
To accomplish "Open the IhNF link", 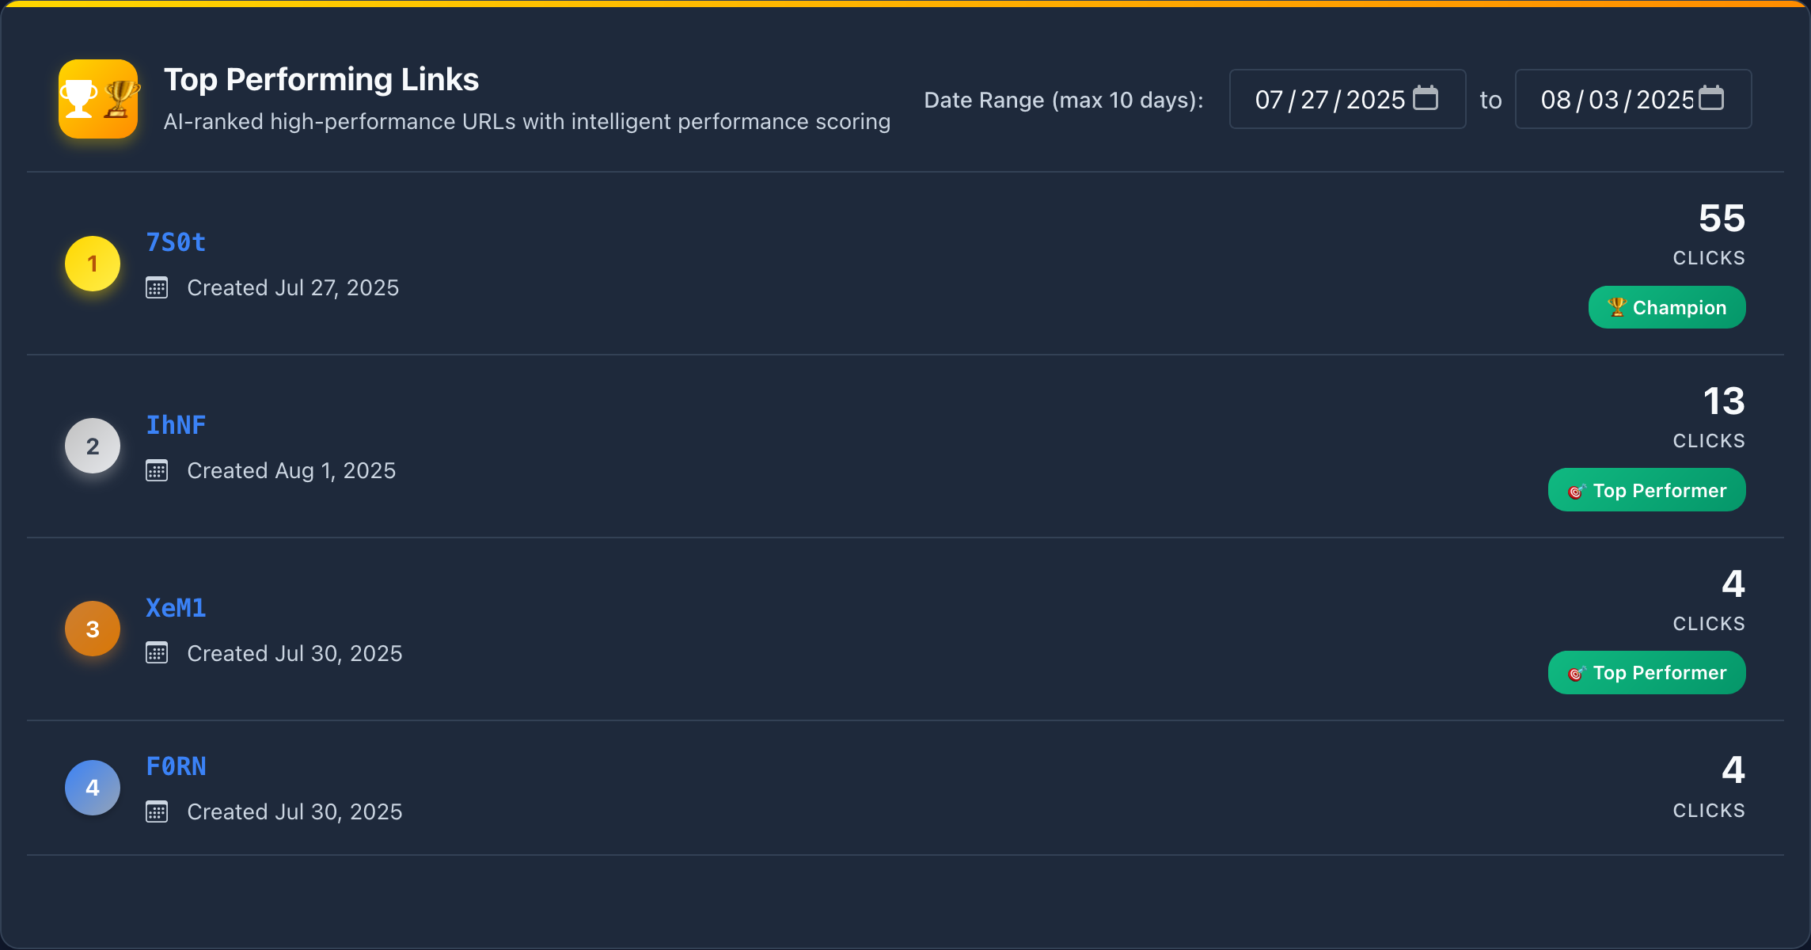I will pos(176,425).
